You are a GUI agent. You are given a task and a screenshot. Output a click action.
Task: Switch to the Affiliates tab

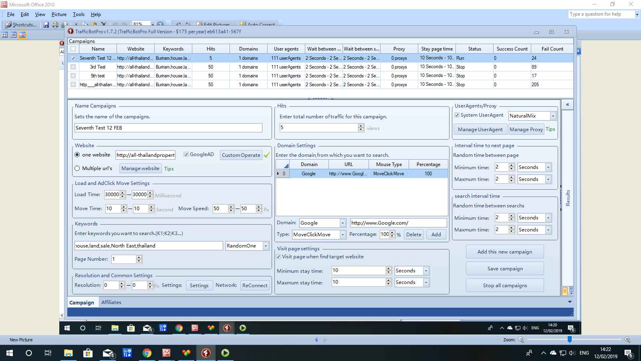tap(111, 302)
